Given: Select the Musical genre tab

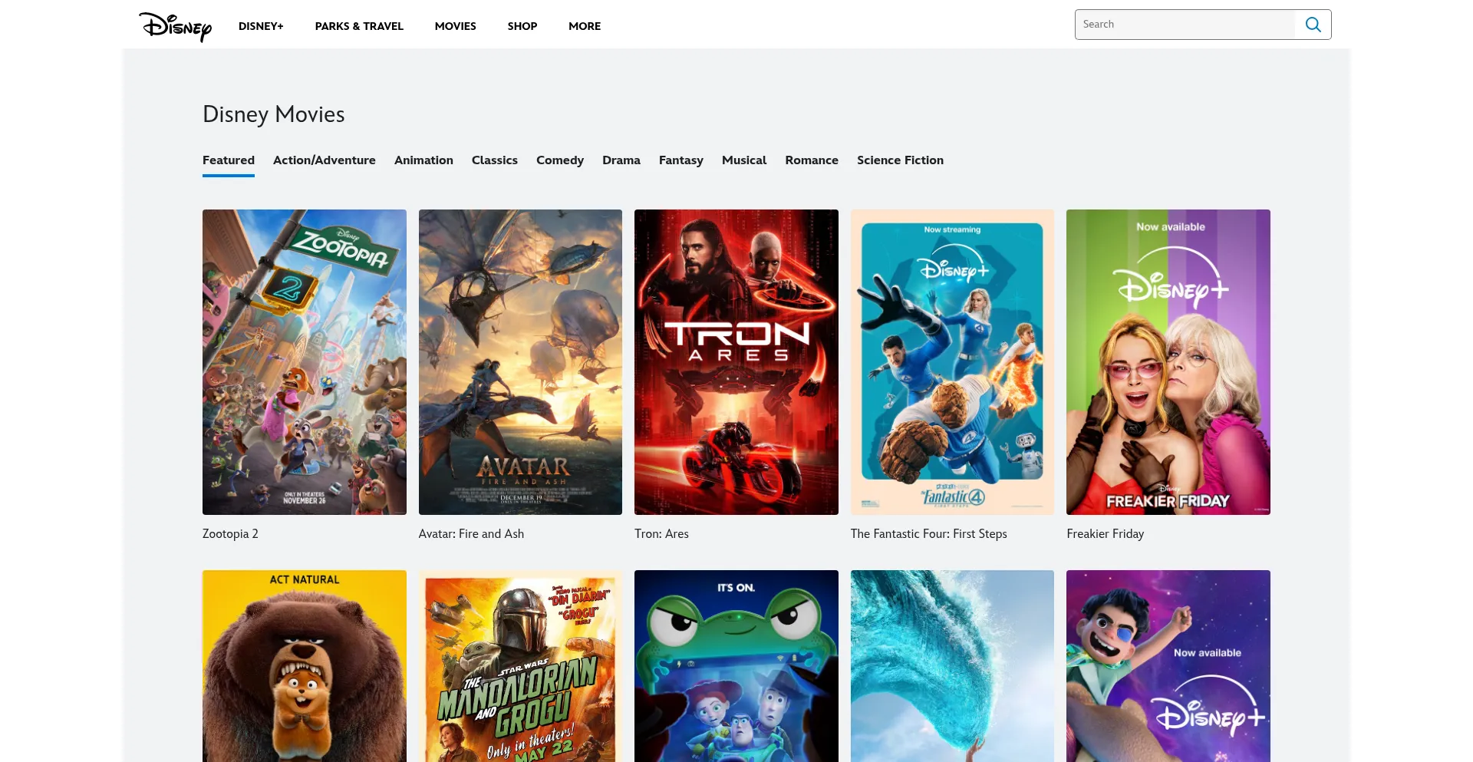Looking at the screenshot, I should (743, 160).
